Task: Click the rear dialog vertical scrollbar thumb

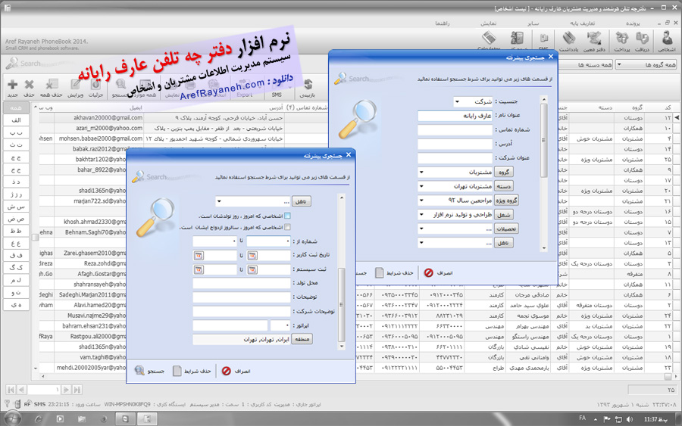Action: (x=543, y=140)
